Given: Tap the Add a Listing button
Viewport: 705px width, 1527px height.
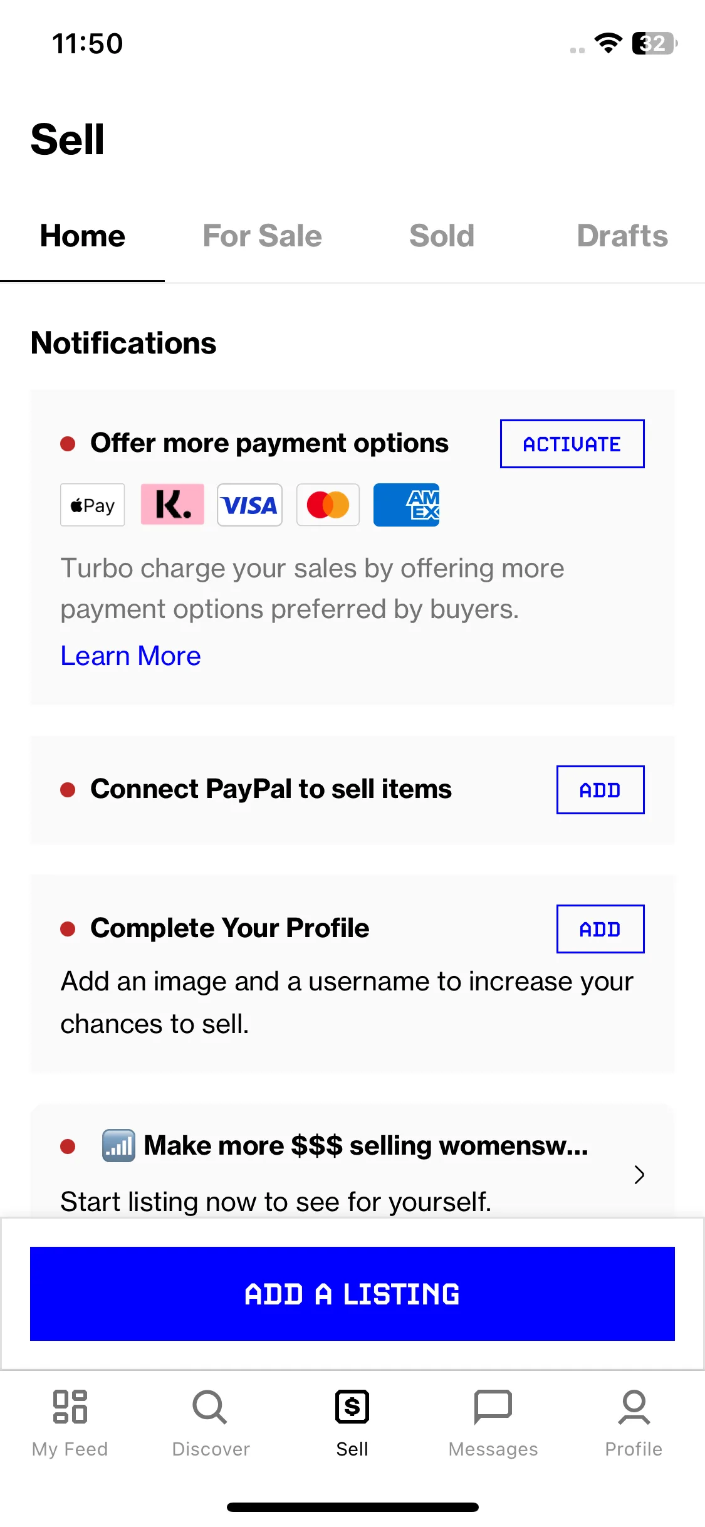Looking at the screenshot, I should [x=352, y=1294].
